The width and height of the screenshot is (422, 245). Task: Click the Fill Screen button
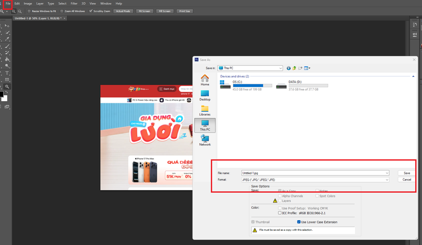(x=165, y=11)
